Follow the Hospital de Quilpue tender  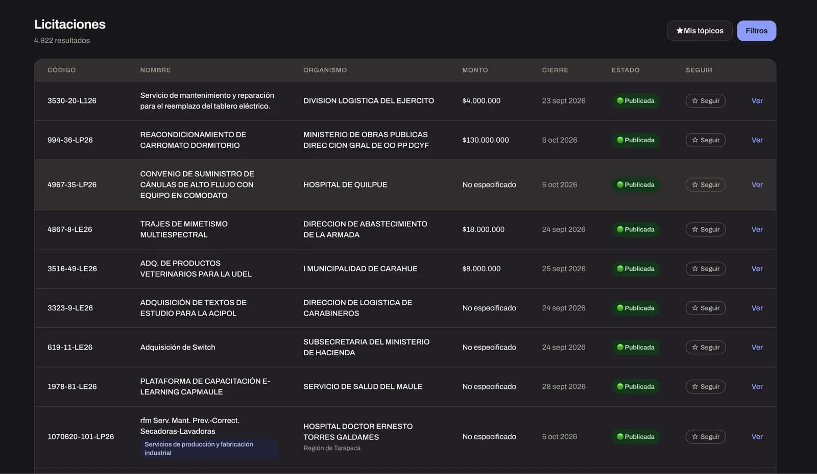[x=705, y=185]
